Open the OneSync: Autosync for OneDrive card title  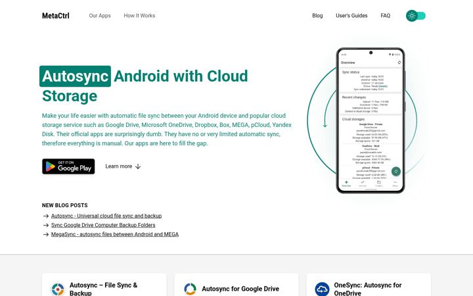pyautogui.click(x=368, y=289)
